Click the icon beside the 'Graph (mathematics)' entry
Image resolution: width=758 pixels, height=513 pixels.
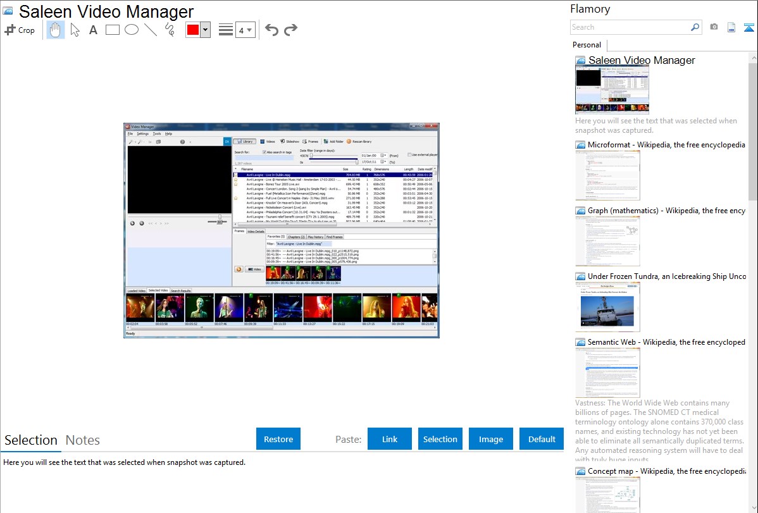point(580,211)
